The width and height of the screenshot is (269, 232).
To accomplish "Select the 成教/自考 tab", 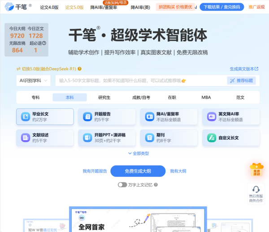I will (x=141, y=97).
